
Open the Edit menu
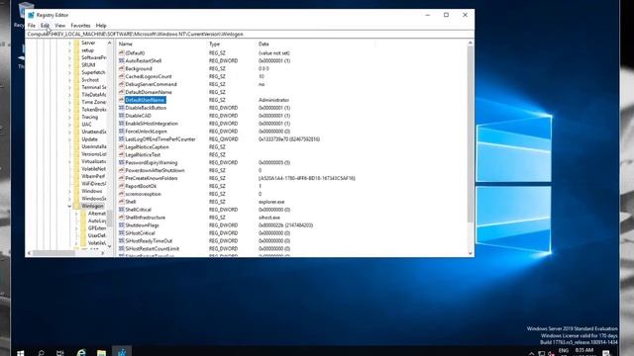click(45, 26)
